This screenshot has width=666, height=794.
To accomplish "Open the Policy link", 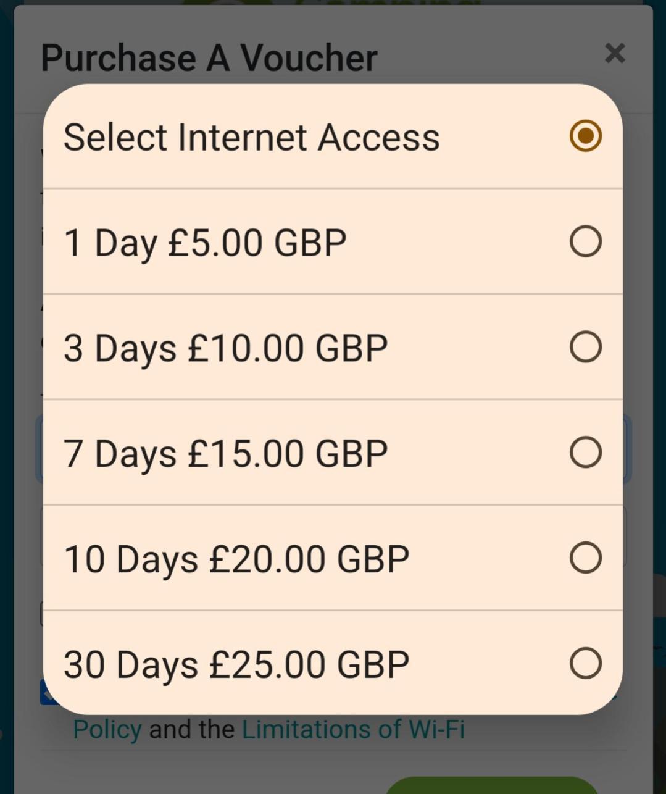I will [107, 729].
